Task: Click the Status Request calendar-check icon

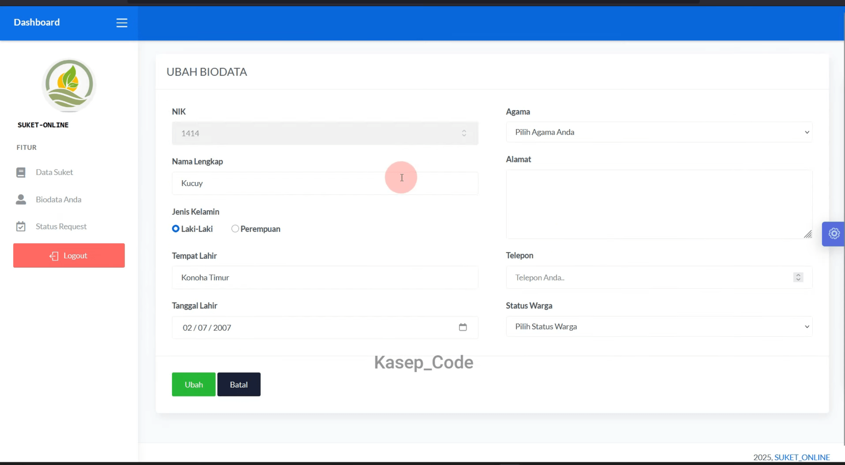Action: [21, 226]
